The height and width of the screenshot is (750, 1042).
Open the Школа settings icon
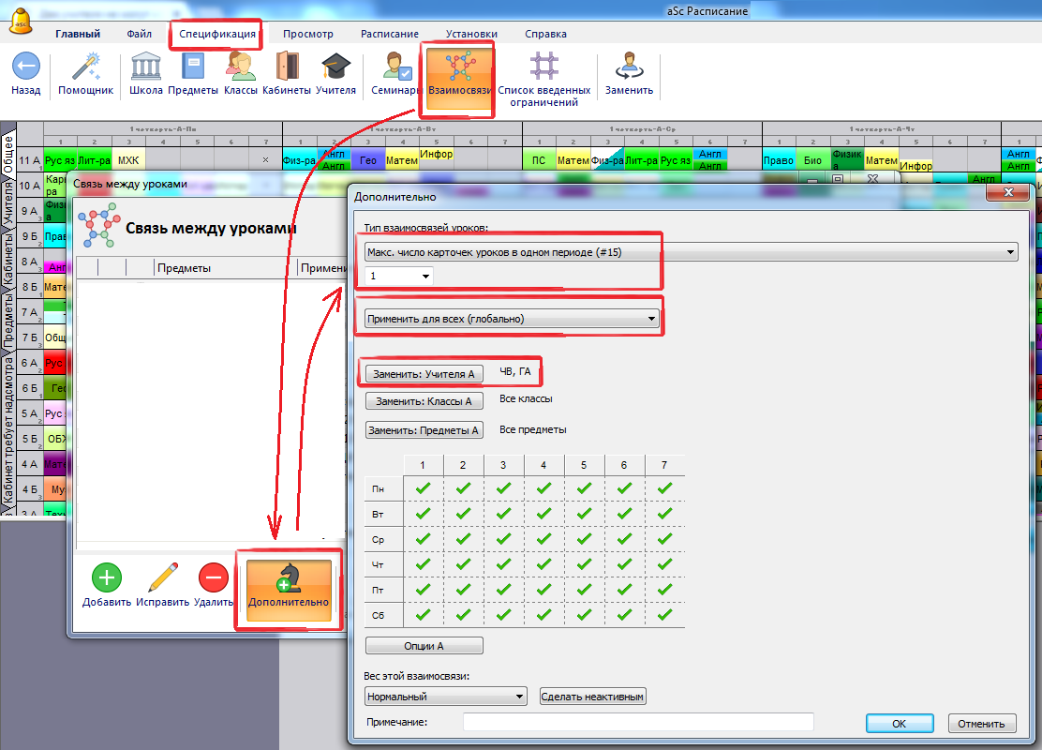tap(145, 67)
